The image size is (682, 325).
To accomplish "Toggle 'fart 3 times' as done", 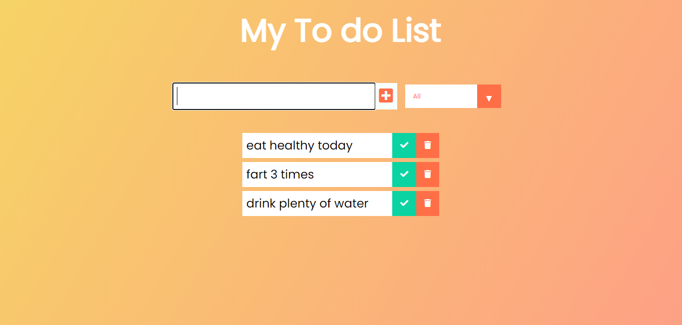I will pos(404,174).
